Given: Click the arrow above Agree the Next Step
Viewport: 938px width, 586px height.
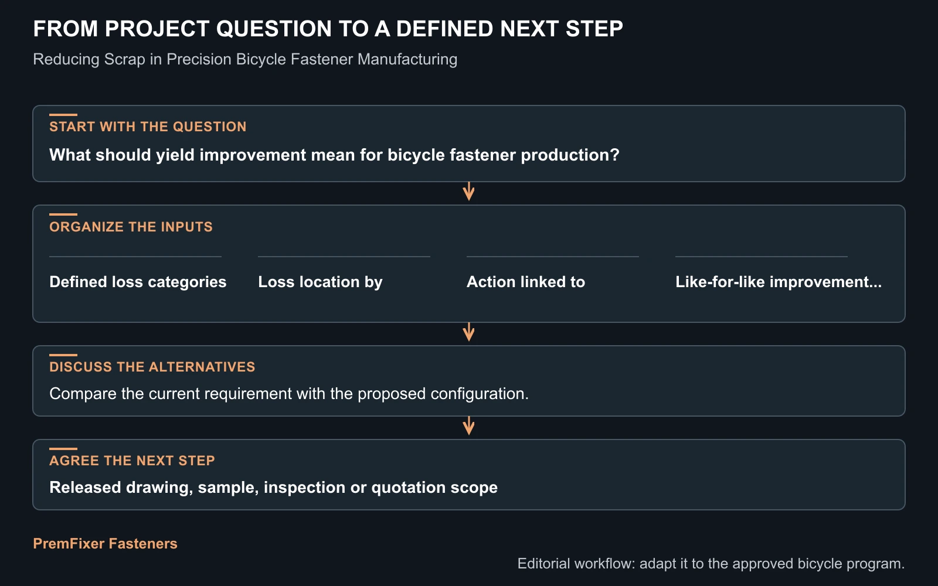Looking at the screenshot, I should 468,426.
